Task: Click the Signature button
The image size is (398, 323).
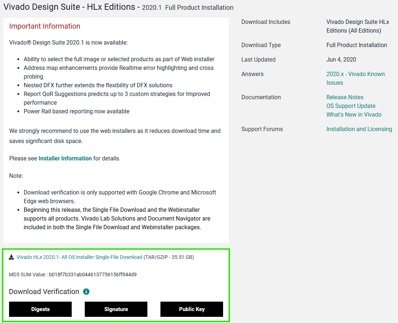Action: pyautogui.click(x=116, y=309)
